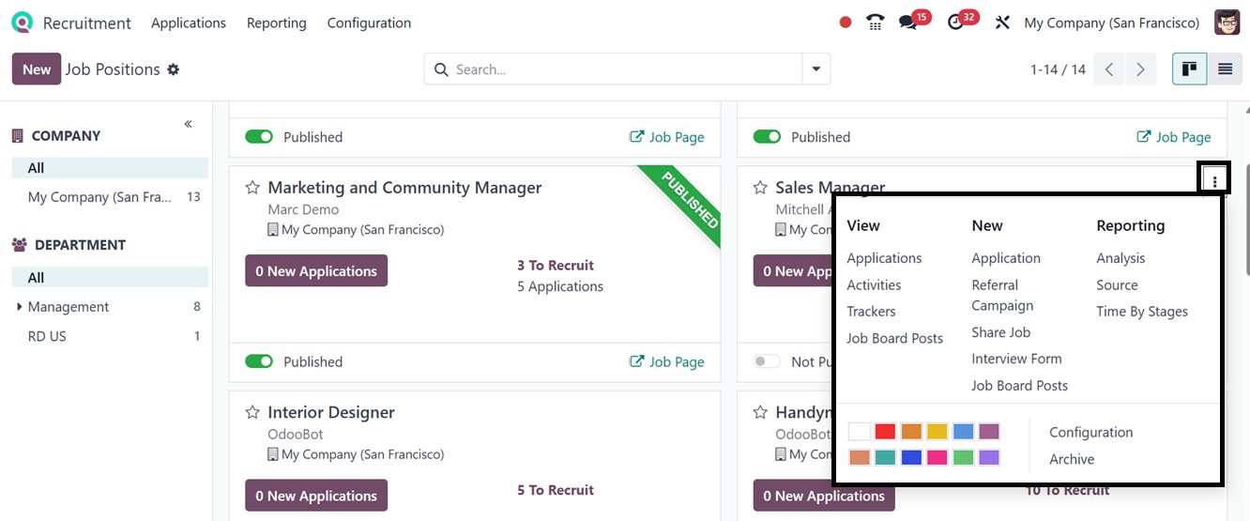Open the search options dropdown arrow
This screenshot has width=1250, height=521.
[816, 69]
